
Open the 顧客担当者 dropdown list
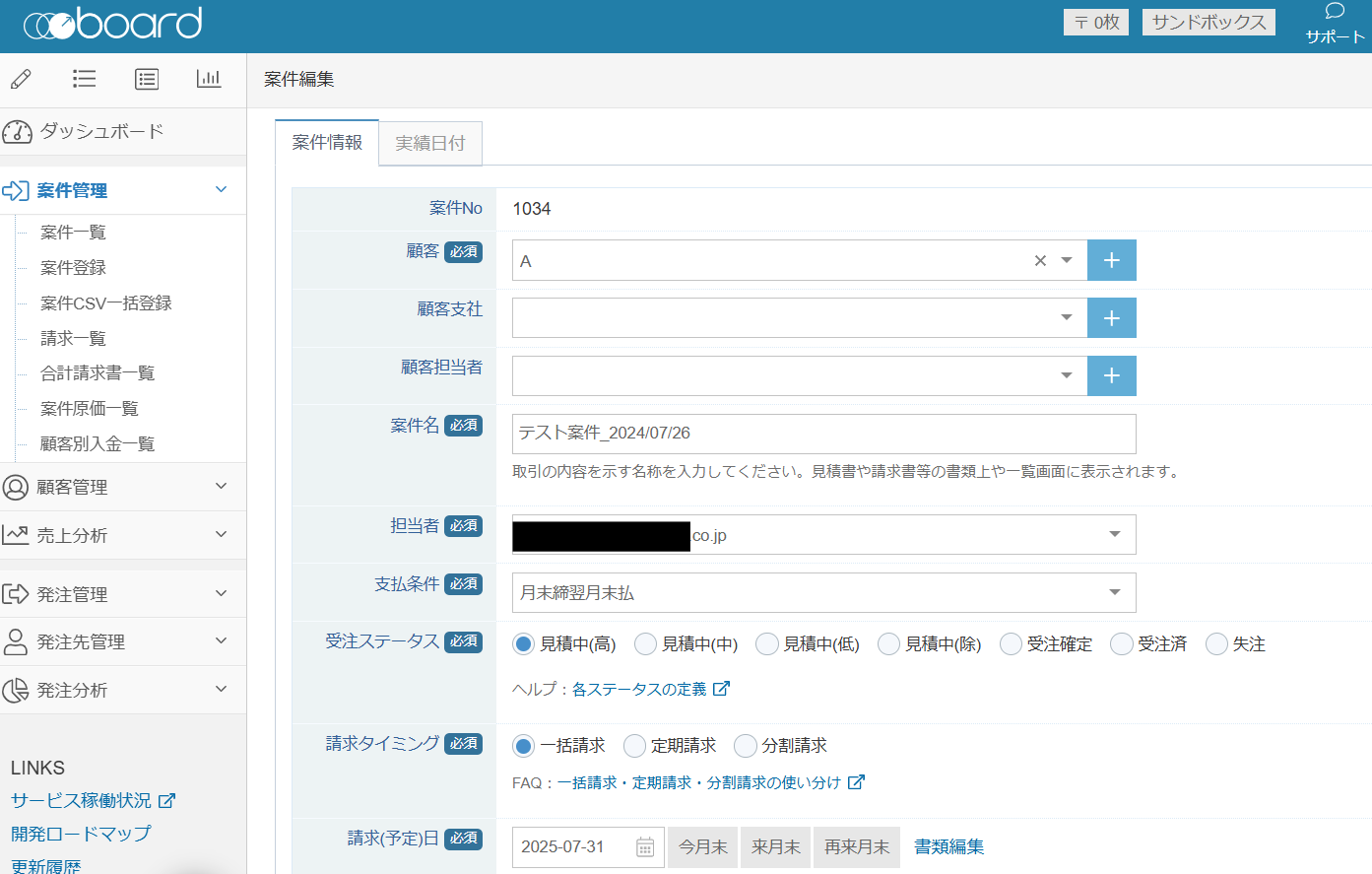click(x=799, y=376)
